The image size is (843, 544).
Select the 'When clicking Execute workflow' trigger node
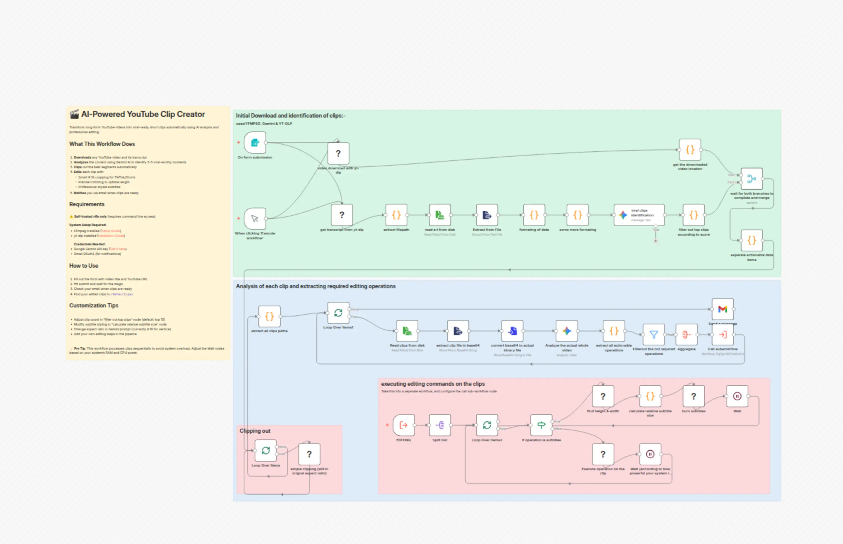(255, 218)
